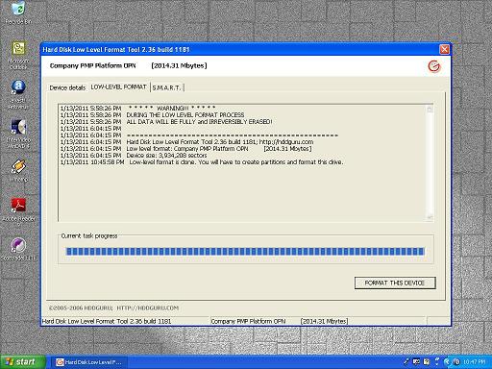Expand the taskbar toolbar chevron
Image resolution: width=492 pixels, height=369 pixels.
(437, 362)
